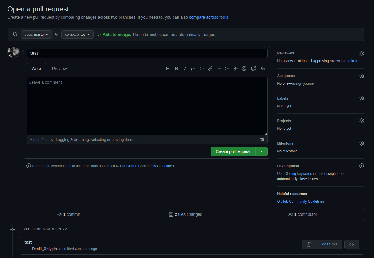374x258 pixels.
Task: Open the Reviewers settings gear
Action: (362, 54)
